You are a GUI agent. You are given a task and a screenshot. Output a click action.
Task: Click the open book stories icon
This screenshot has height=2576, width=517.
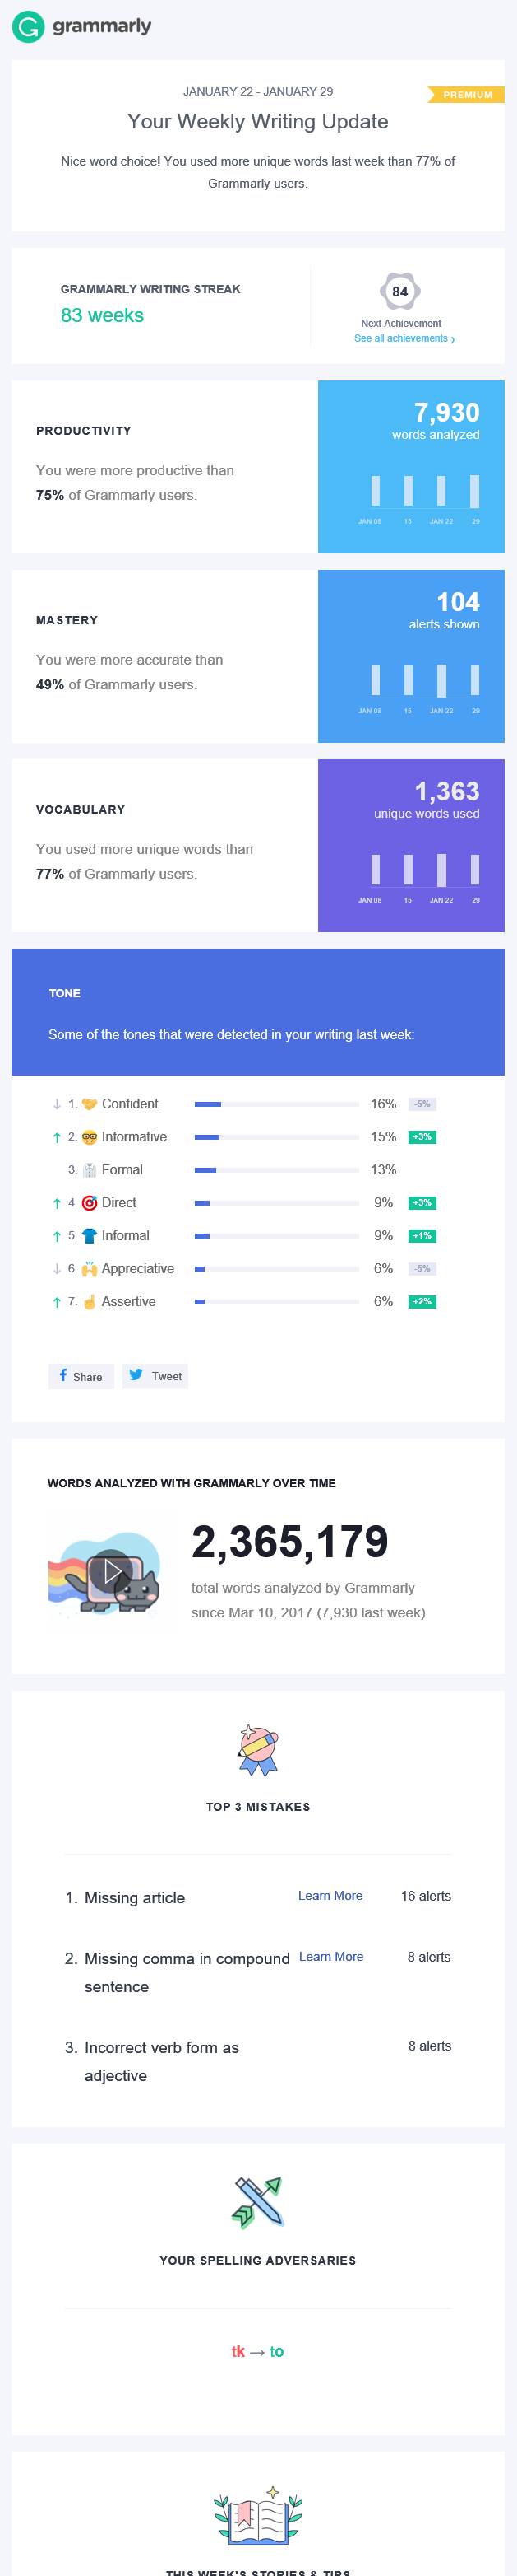pos(257,2516)
